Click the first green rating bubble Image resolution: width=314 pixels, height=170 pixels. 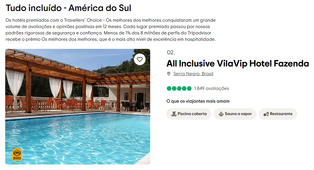[169, 88]
